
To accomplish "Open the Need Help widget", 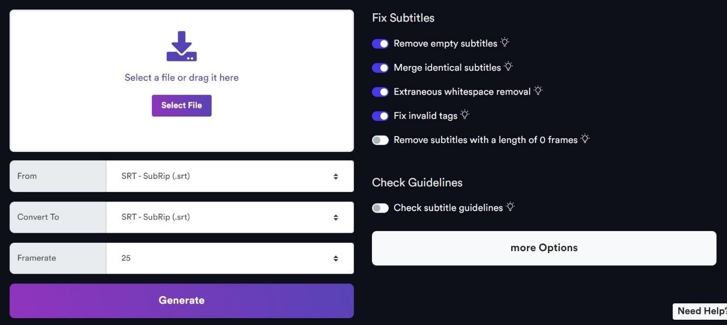I will 701,311.
